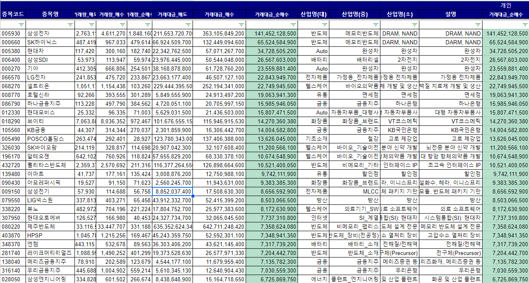Select the 종목명 header cell

click(x=51, y=14)
